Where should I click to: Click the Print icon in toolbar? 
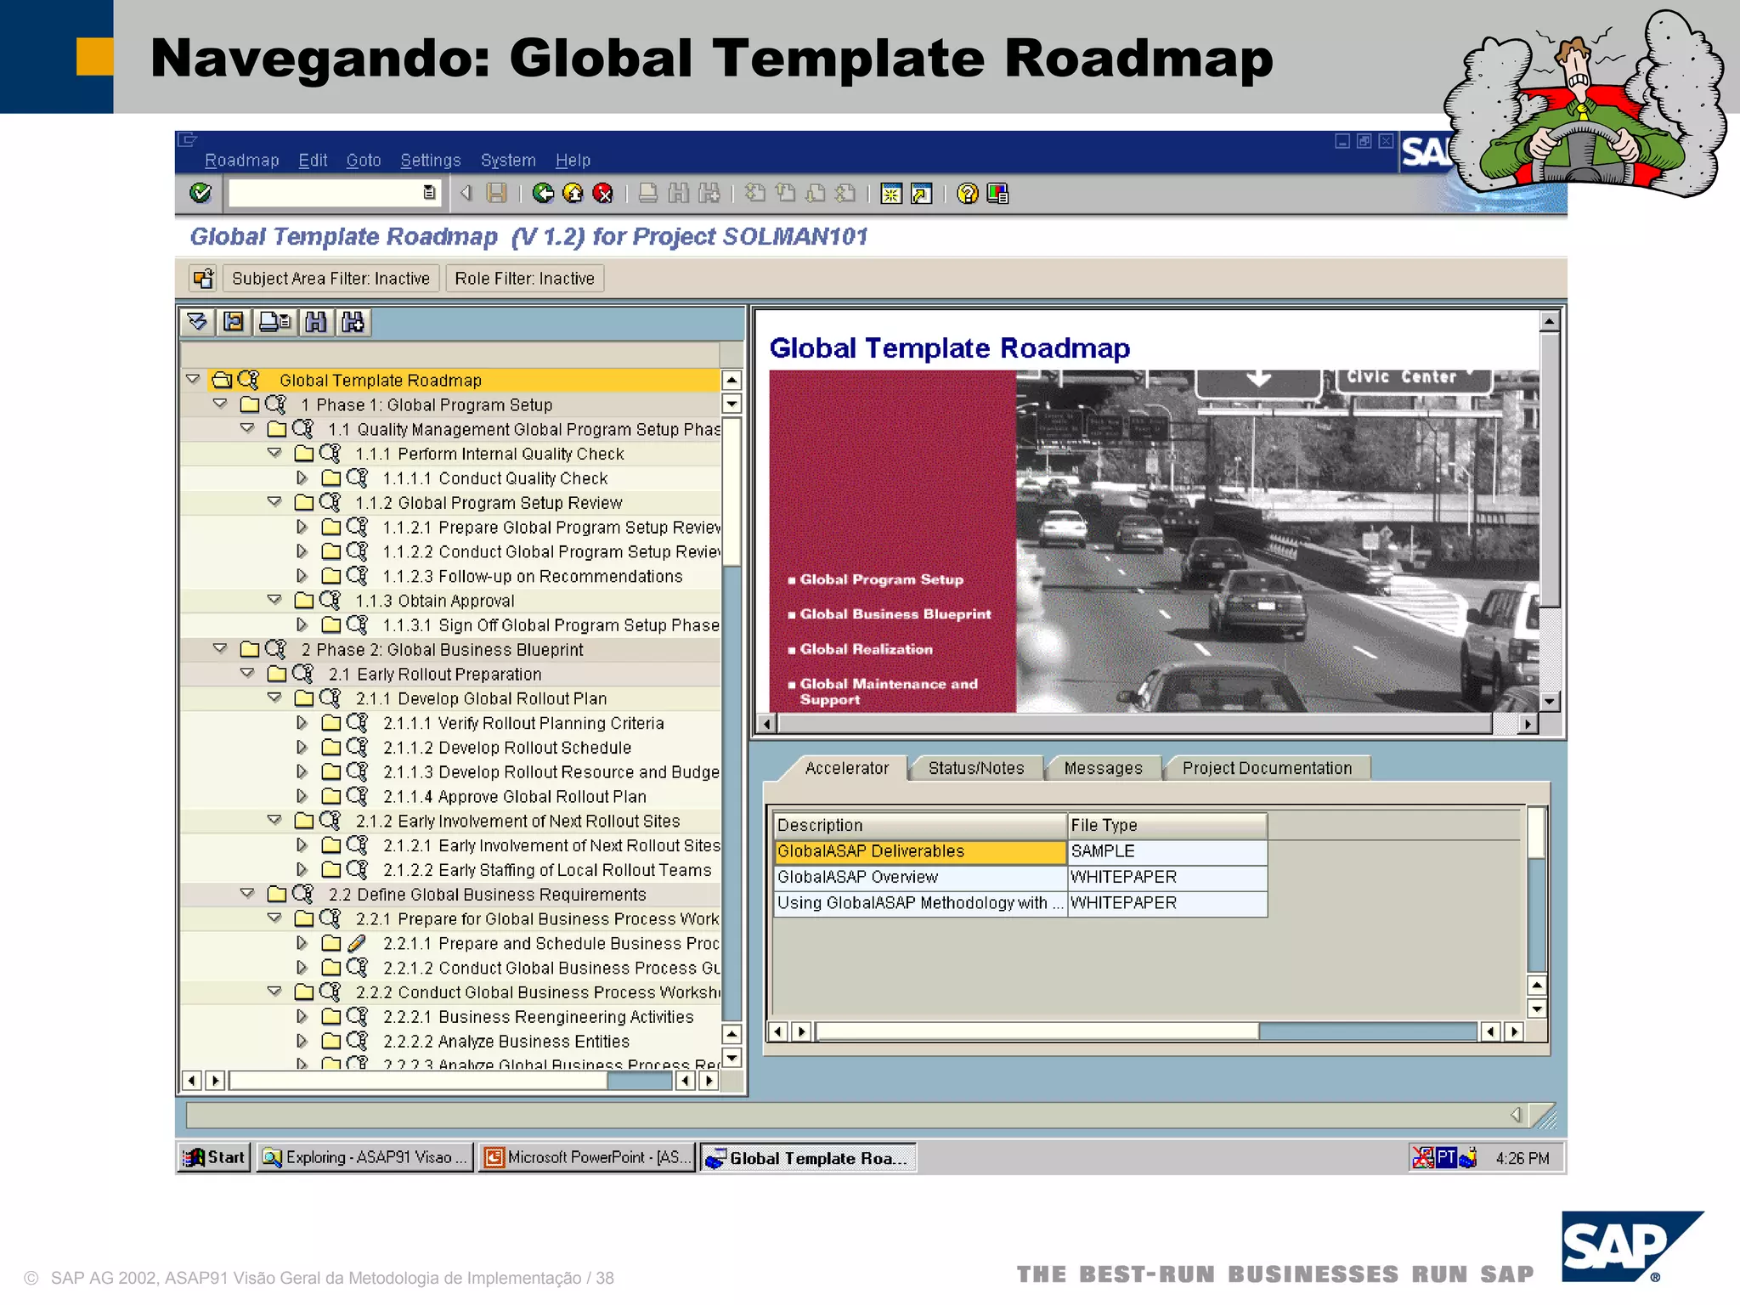pyautogui.click(x=648, y=194)
